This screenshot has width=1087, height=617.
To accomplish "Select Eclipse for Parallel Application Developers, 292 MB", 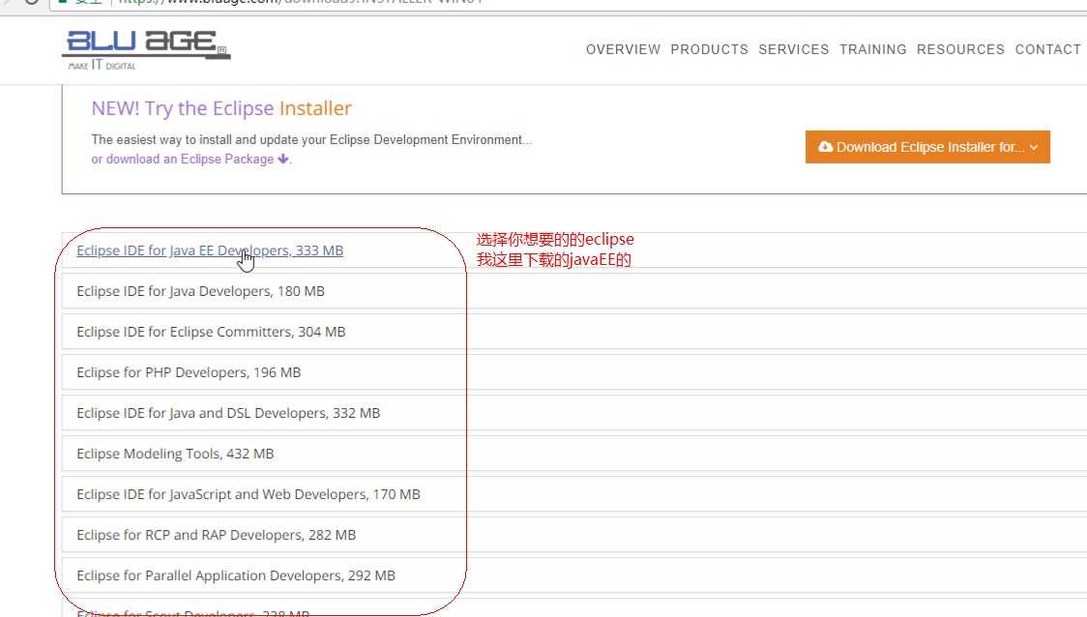I will coord(236,575).
